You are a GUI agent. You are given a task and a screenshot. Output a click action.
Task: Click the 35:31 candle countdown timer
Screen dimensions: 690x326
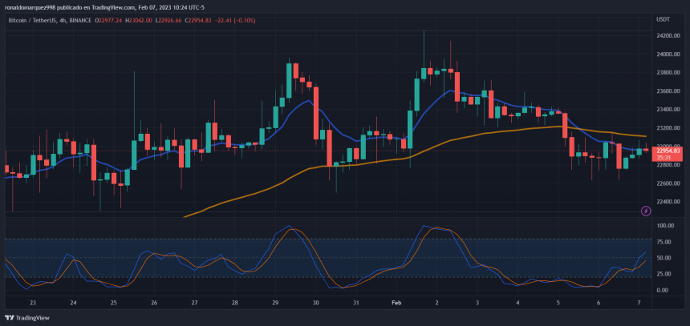[664, 158]
